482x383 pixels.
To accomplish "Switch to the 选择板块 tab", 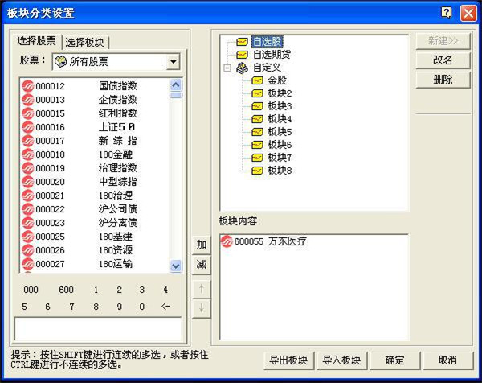I will point(86,42).
